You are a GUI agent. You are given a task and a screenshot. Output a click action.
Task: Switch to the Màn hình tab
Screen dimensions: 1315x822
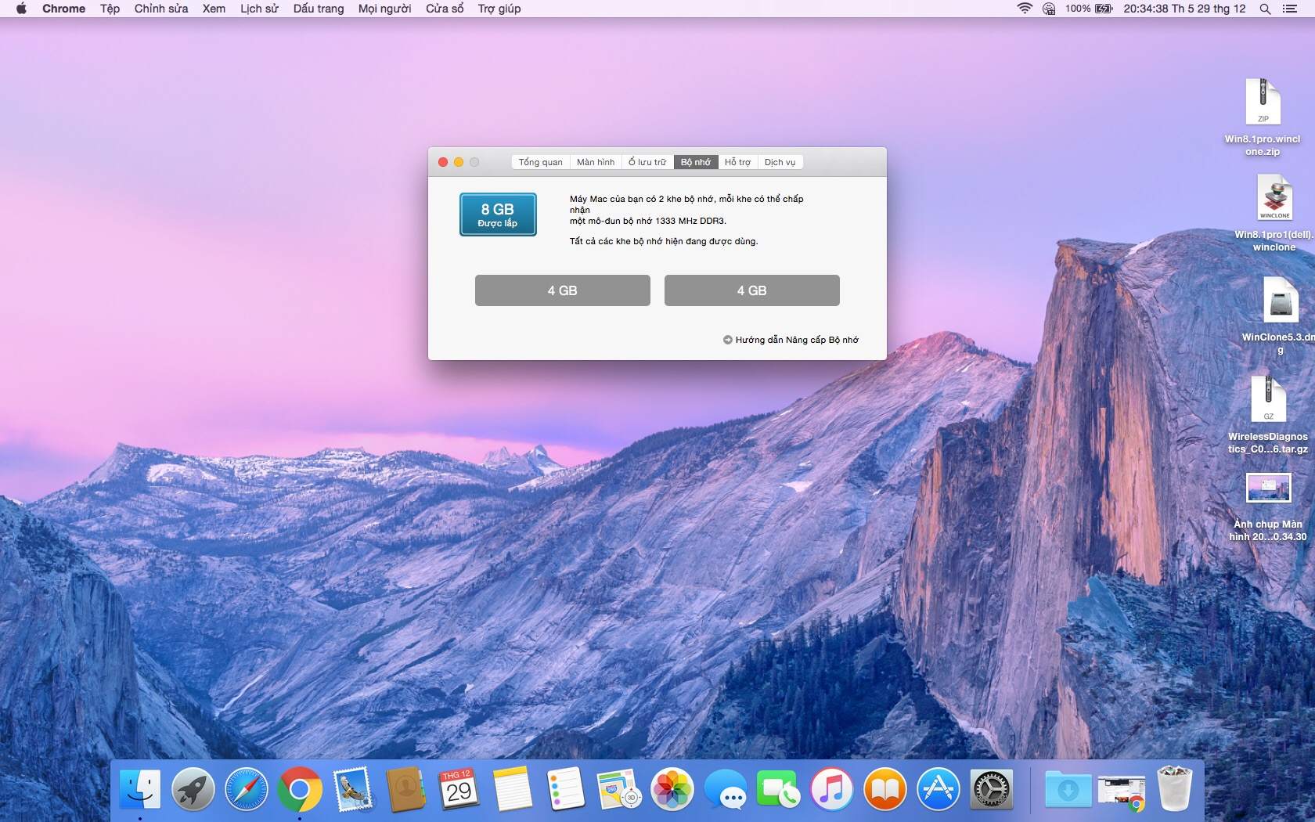[x=596, y=162]
